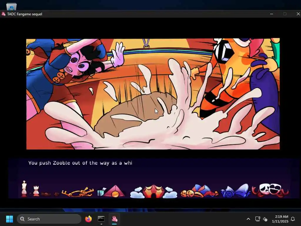The height and width of the screenshot is (226, 301).
Task: Close the TADC Fangame sequel window
Action: click(x=298, y=14)
